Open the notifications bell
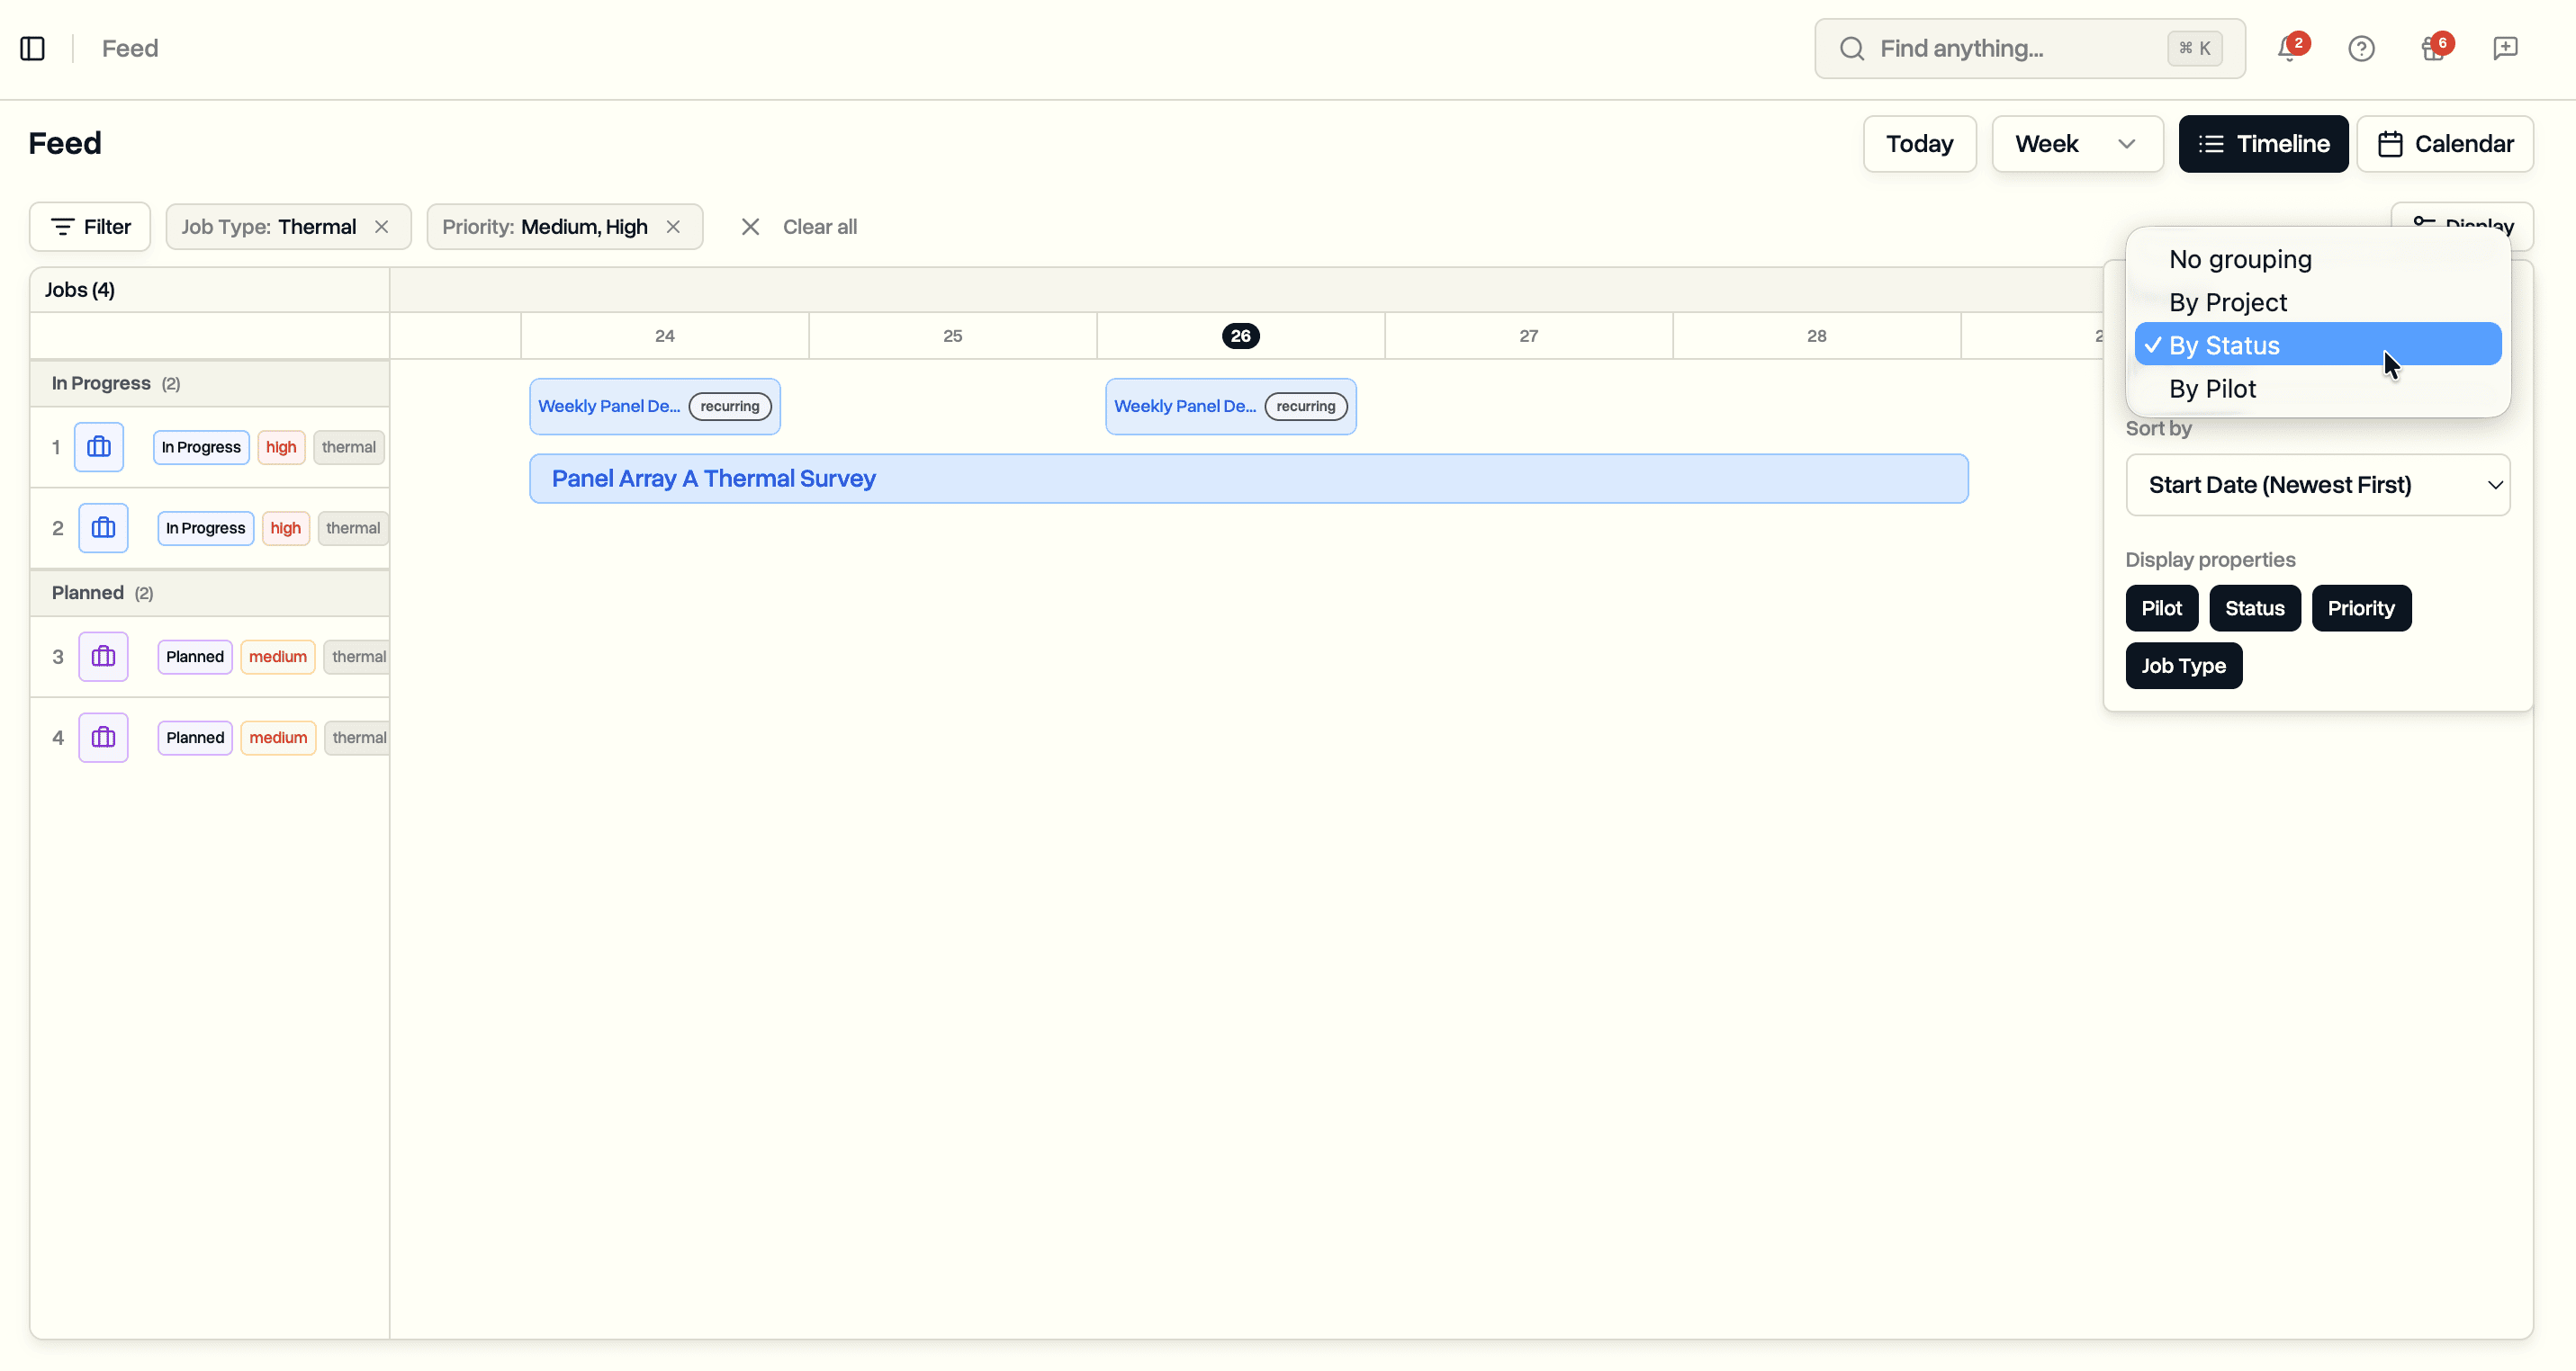This screenshot has width=2576, height=1371. pyautogui.click(x=2287, y=48)
